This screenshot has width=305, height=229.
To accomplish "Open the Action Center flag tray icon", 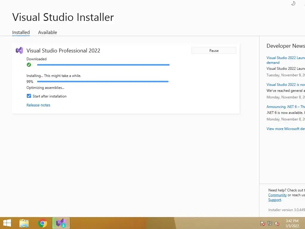I will tap(263, 223).
